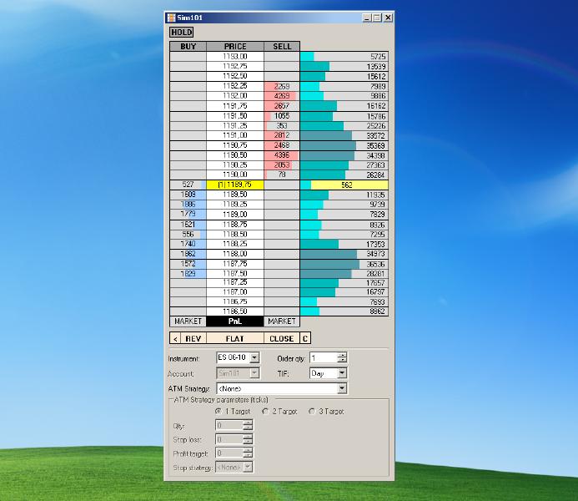The image size is (578, 501).
Task: Click the BUY cell at price 1189,50
Action: click(x=188, y=195)
